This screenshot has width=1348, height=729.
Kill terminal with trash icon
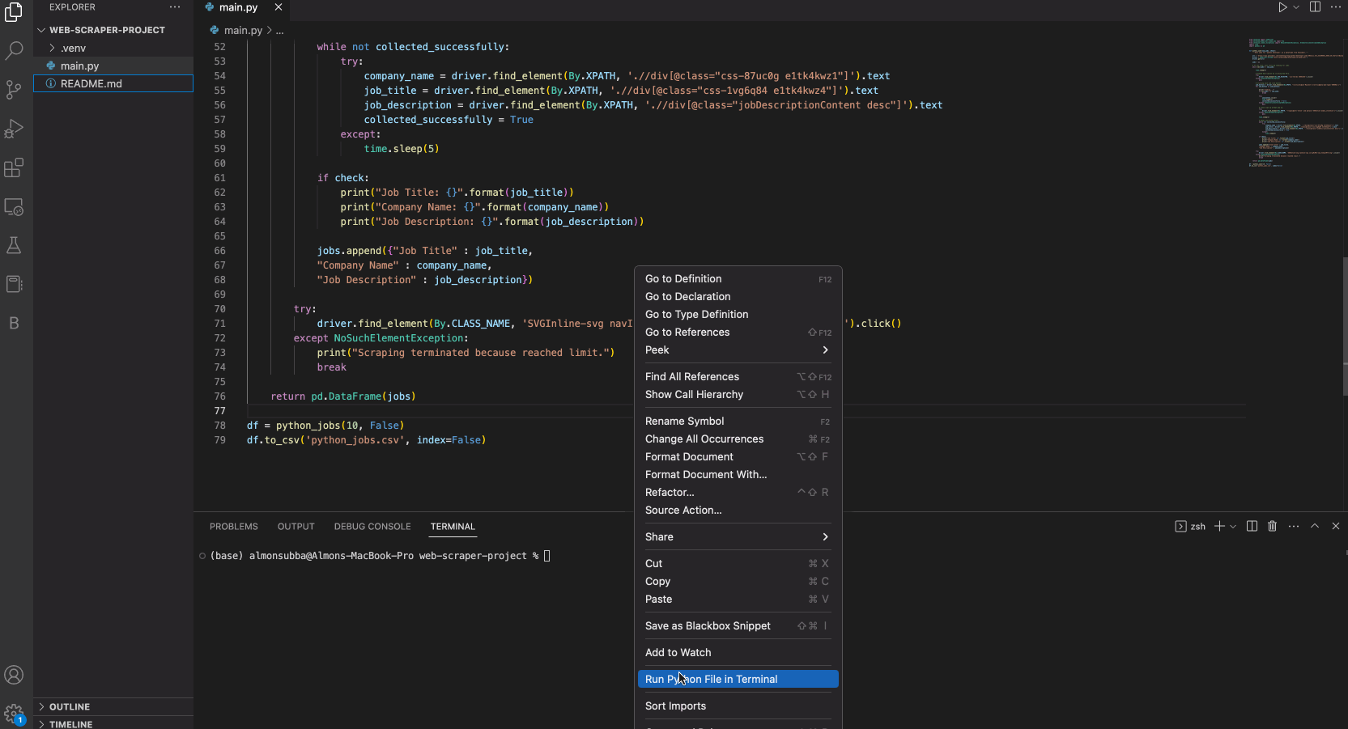1272,526
